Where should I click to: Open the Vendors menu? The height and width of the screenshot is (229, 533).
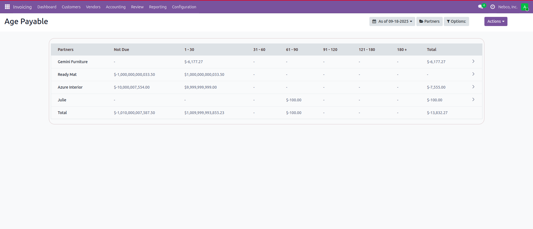tap(93, 7)
